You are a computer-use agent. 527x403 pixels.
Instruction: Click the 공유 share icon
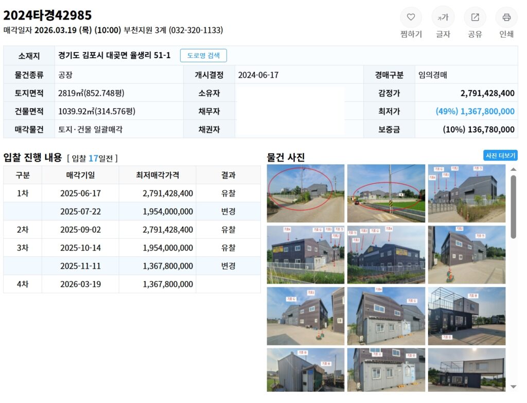pos(475,17)
